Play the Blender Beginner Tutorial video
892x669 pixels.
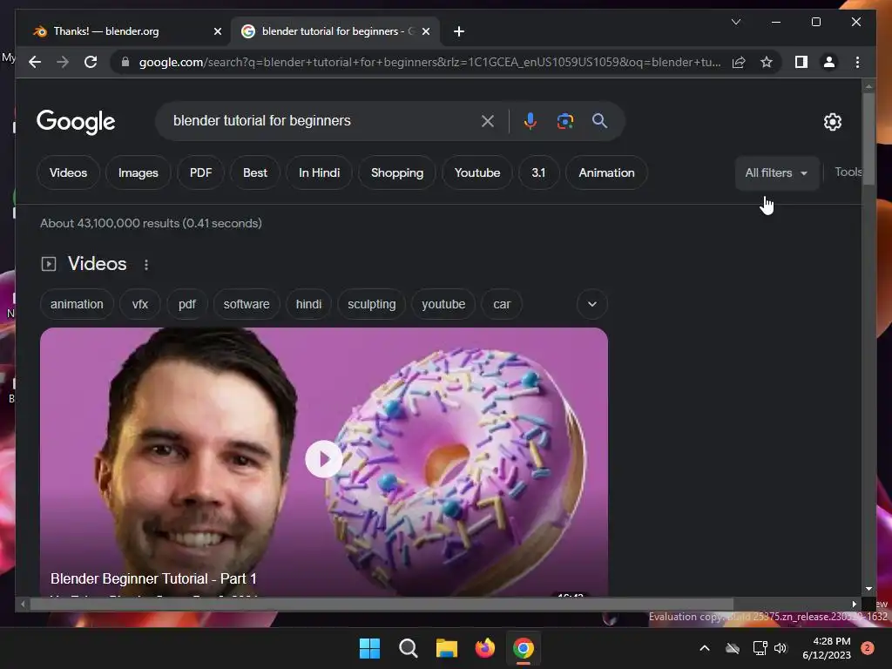point(324,459)
